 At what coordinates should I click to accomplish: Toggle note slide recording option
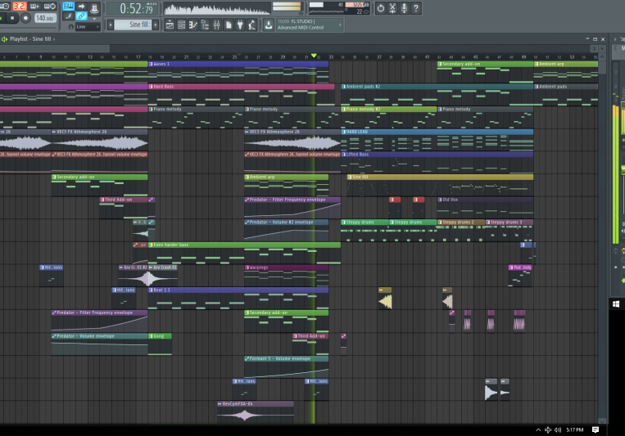tap(69, 16)
